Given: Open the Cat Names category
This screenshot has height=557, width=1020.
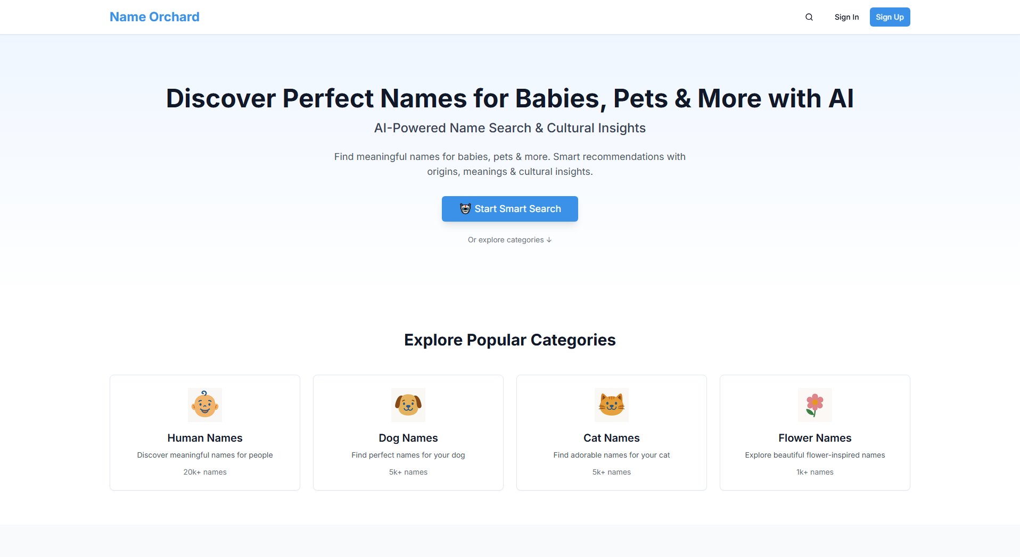Looking at the screenshot, I should 611,432.
